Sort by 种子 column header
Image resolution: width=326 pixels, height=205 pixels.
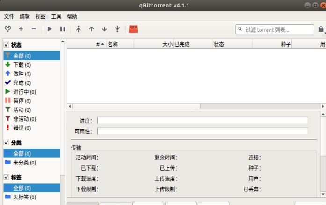point(272,44)
